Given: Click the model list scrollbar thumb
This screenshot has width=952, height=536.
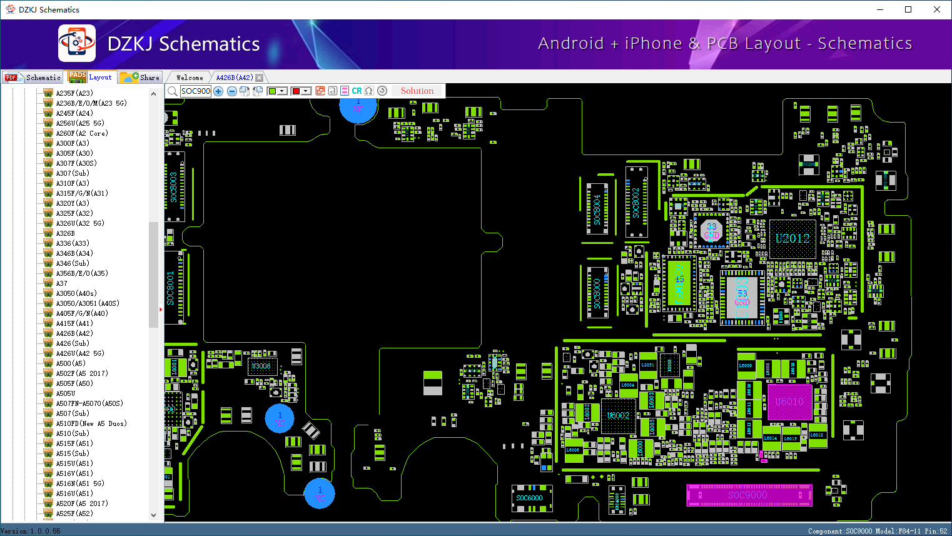Looking at the screenshot, I should [x=154, y=275].
